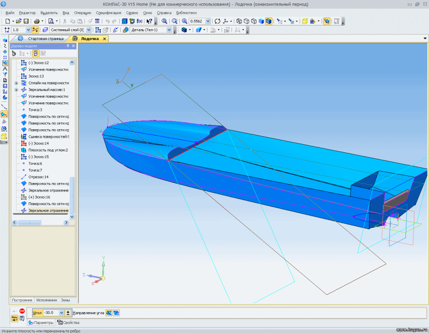
Task: Click the Save document icon
Action: click(x=26, y=21)
